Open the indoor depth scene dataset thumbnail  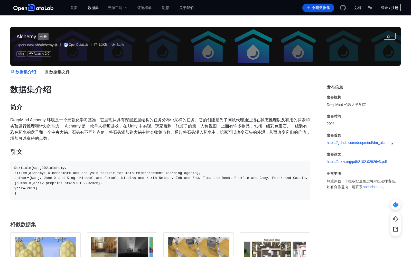coord(122,247)
